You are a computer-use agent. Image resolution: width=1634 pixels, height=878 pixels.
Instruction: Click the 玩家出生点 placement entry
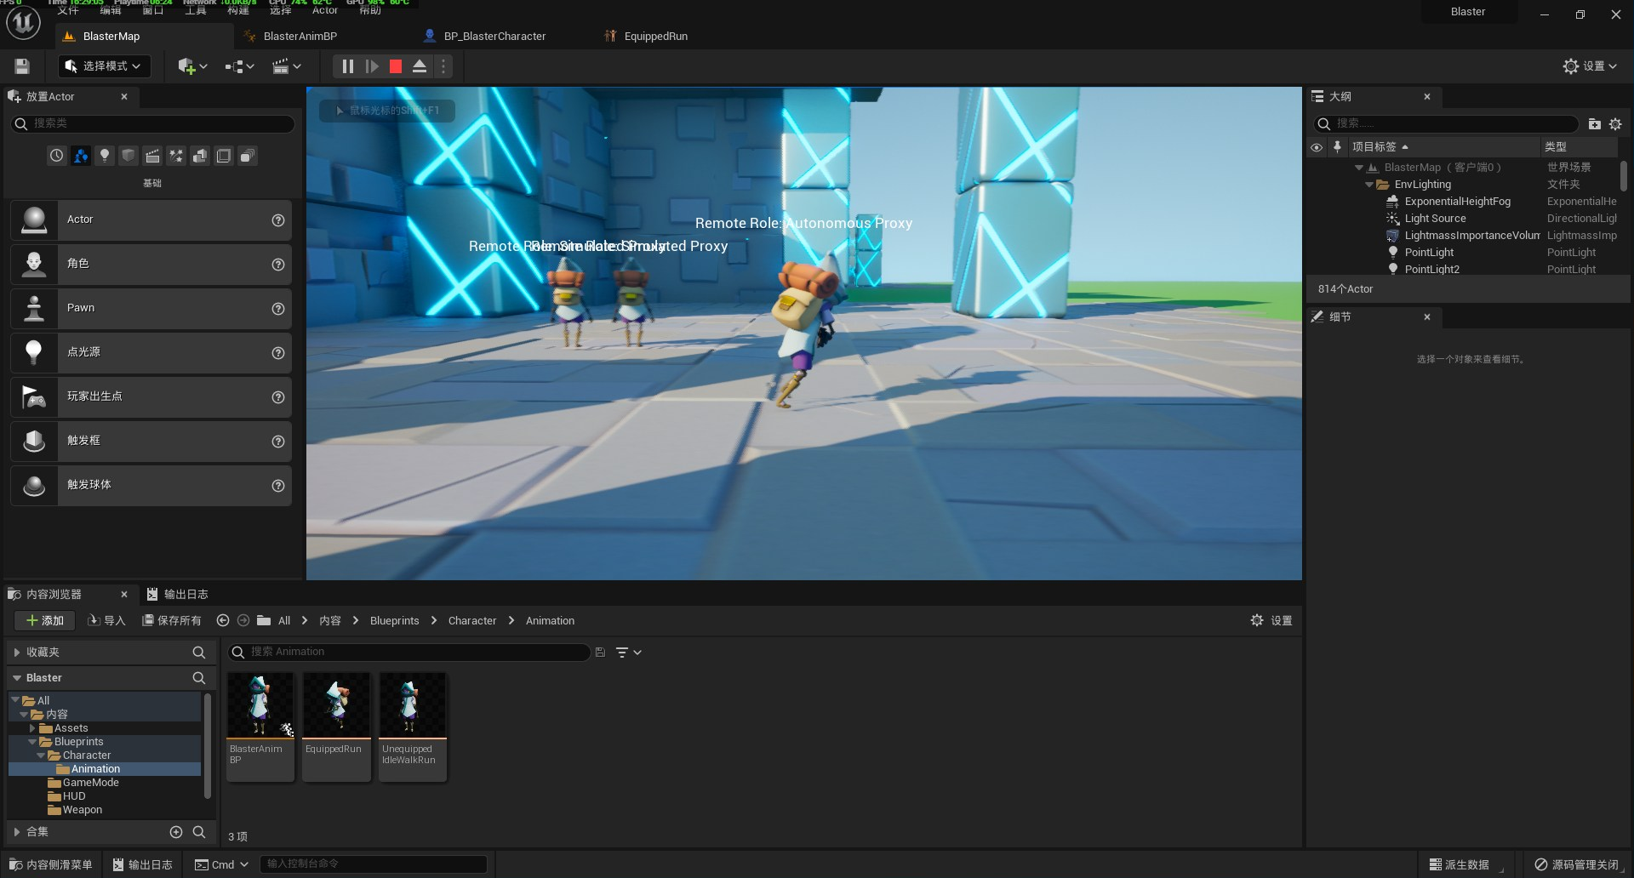151,396
